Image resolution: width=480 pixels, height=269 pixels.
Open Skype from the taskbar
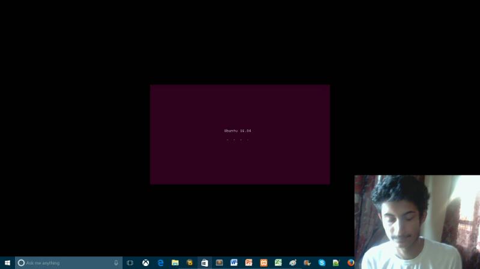(x=322, y=262)
